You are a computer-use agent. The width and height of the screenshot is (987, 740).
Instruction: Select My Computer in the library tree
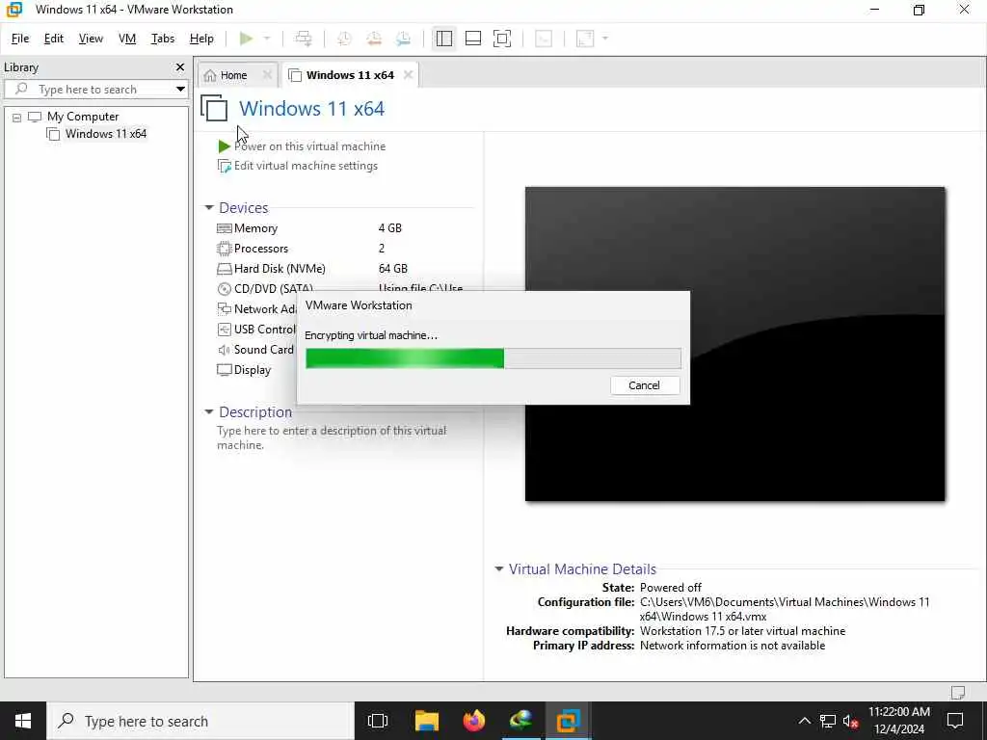[83, 117]
